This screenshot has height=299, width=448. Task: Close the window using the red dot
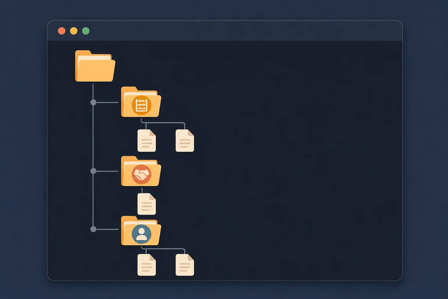click(62, 31)
